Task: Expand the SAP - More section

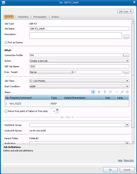Action: [x=67, y=117]
